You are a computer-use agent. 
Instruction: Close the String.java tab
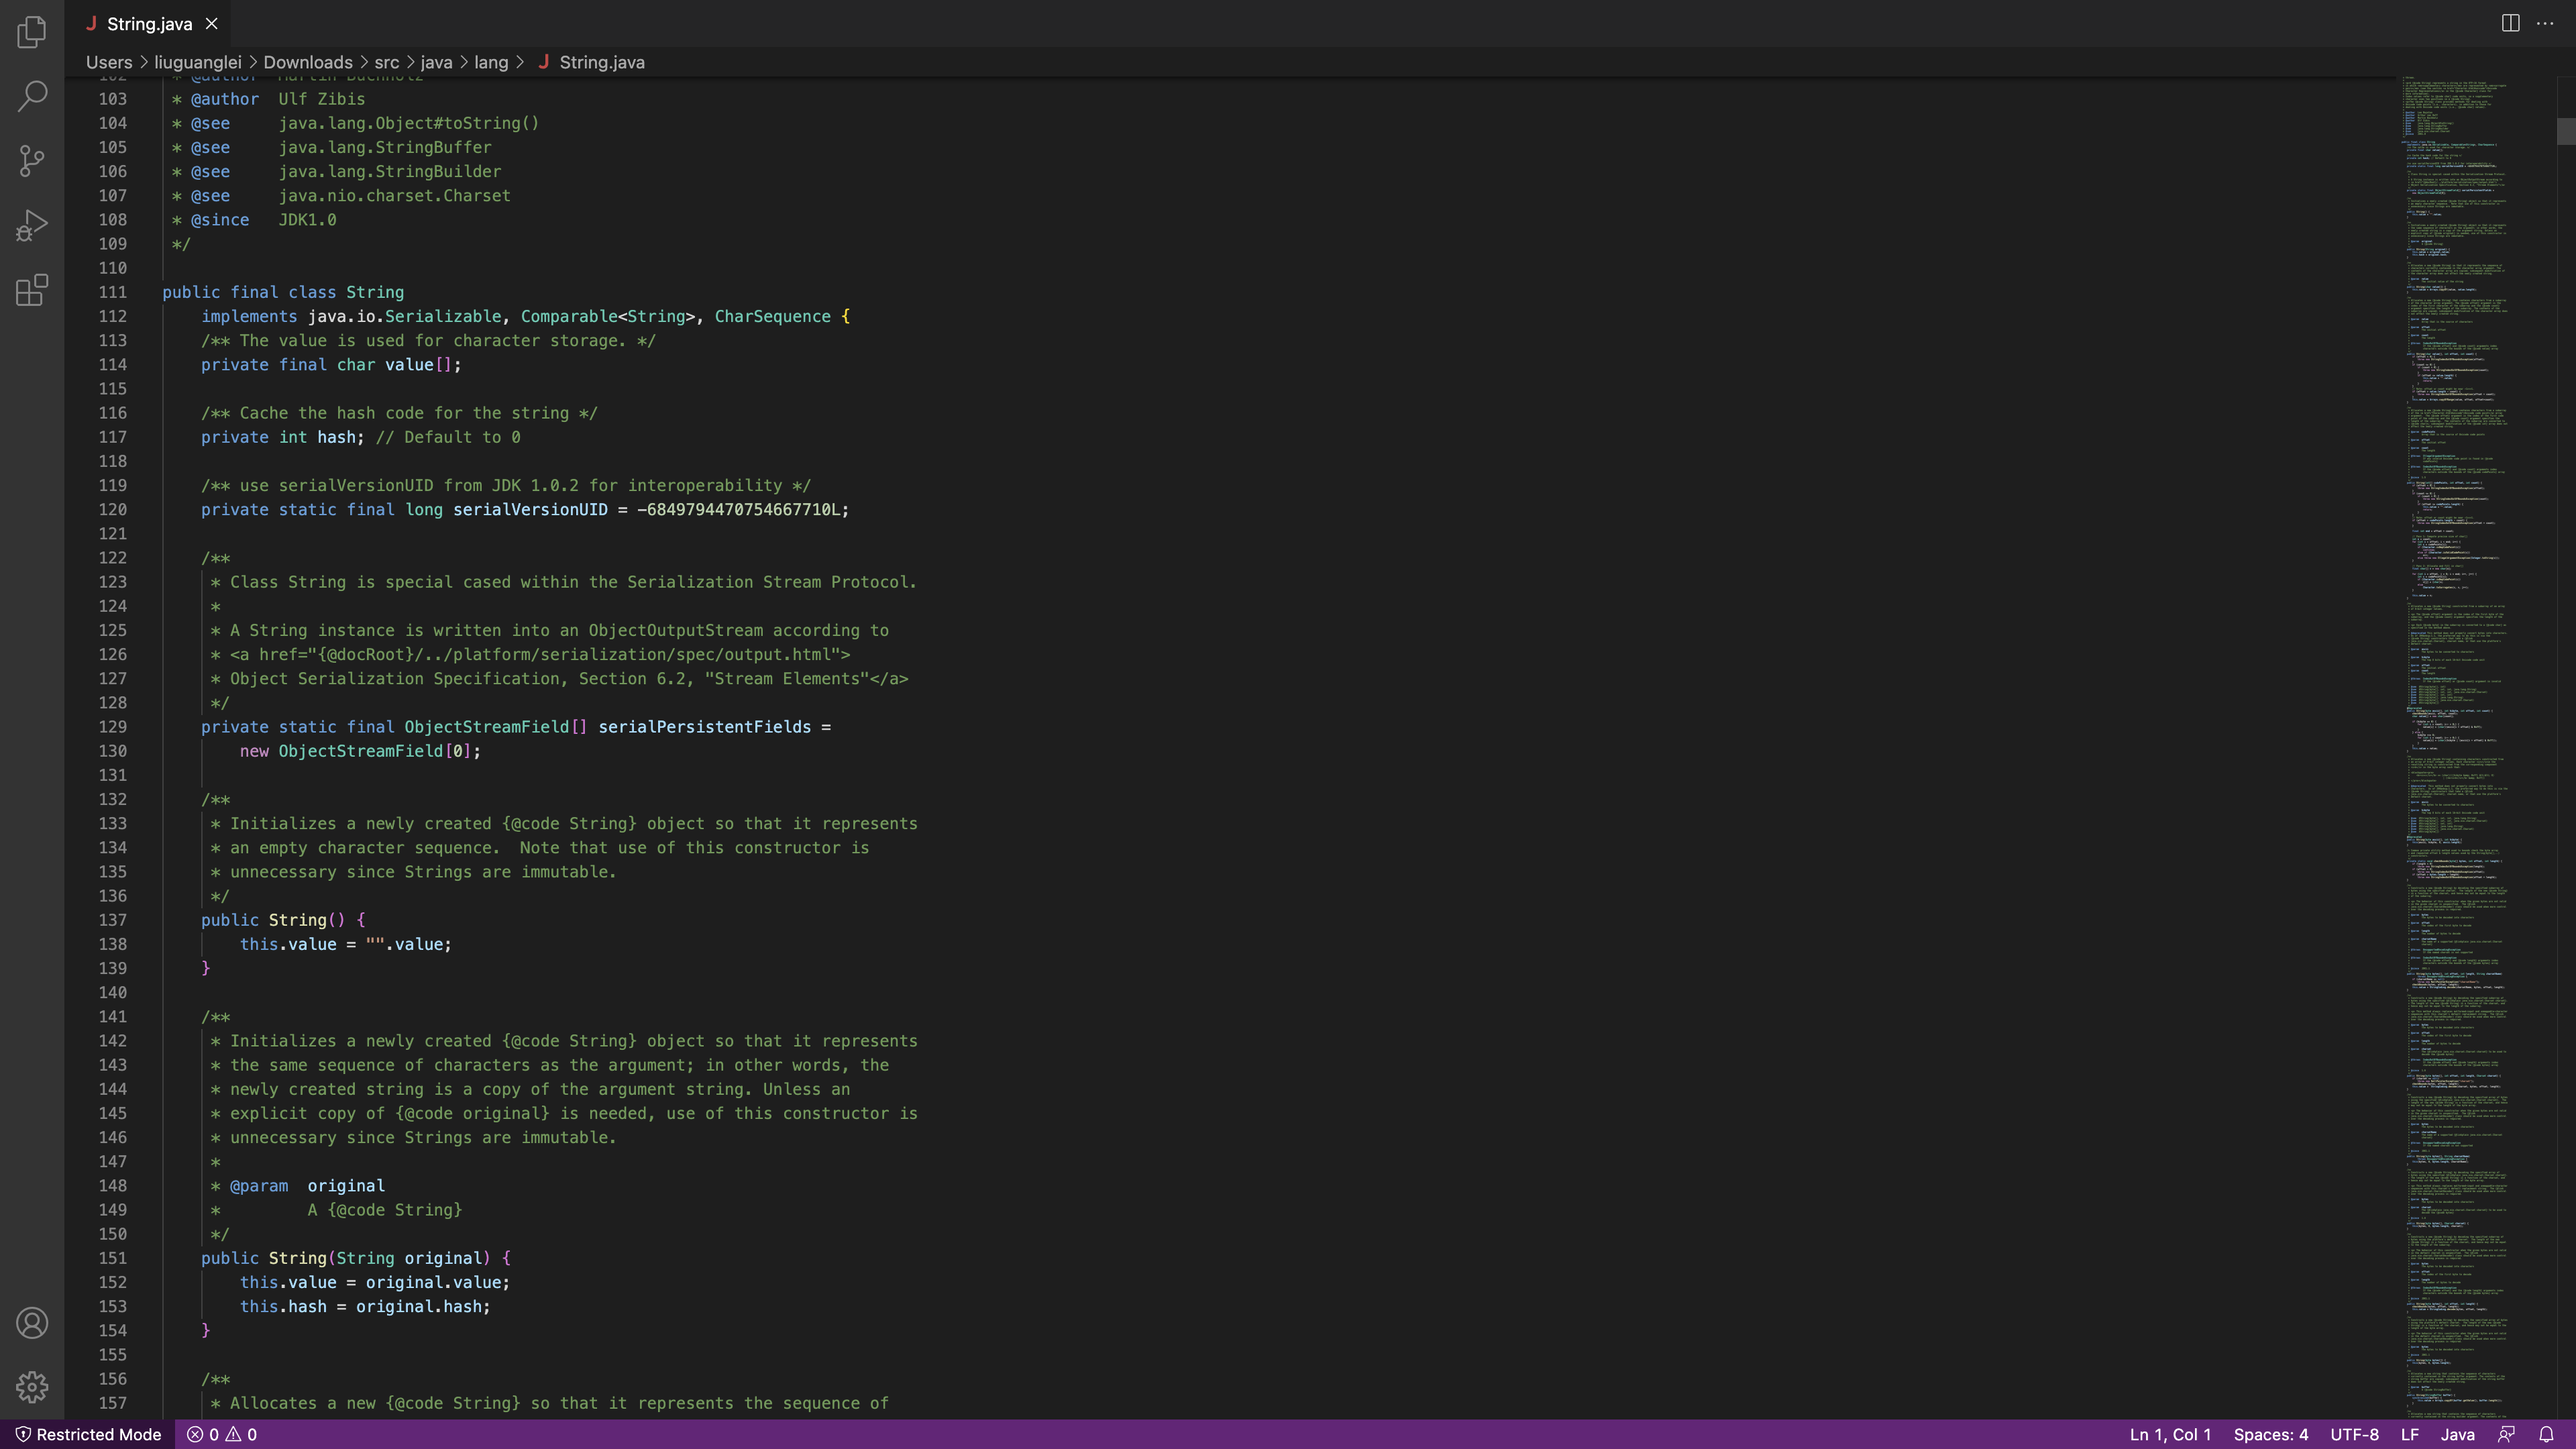pyautogui.click(x=211, y=23)
